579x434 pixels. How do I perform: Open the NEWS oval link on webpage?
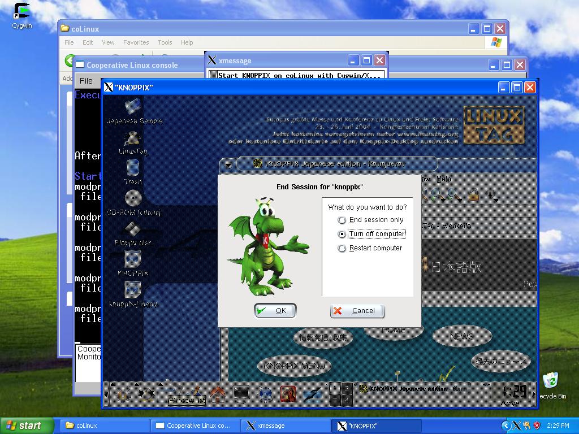[461, 336]
